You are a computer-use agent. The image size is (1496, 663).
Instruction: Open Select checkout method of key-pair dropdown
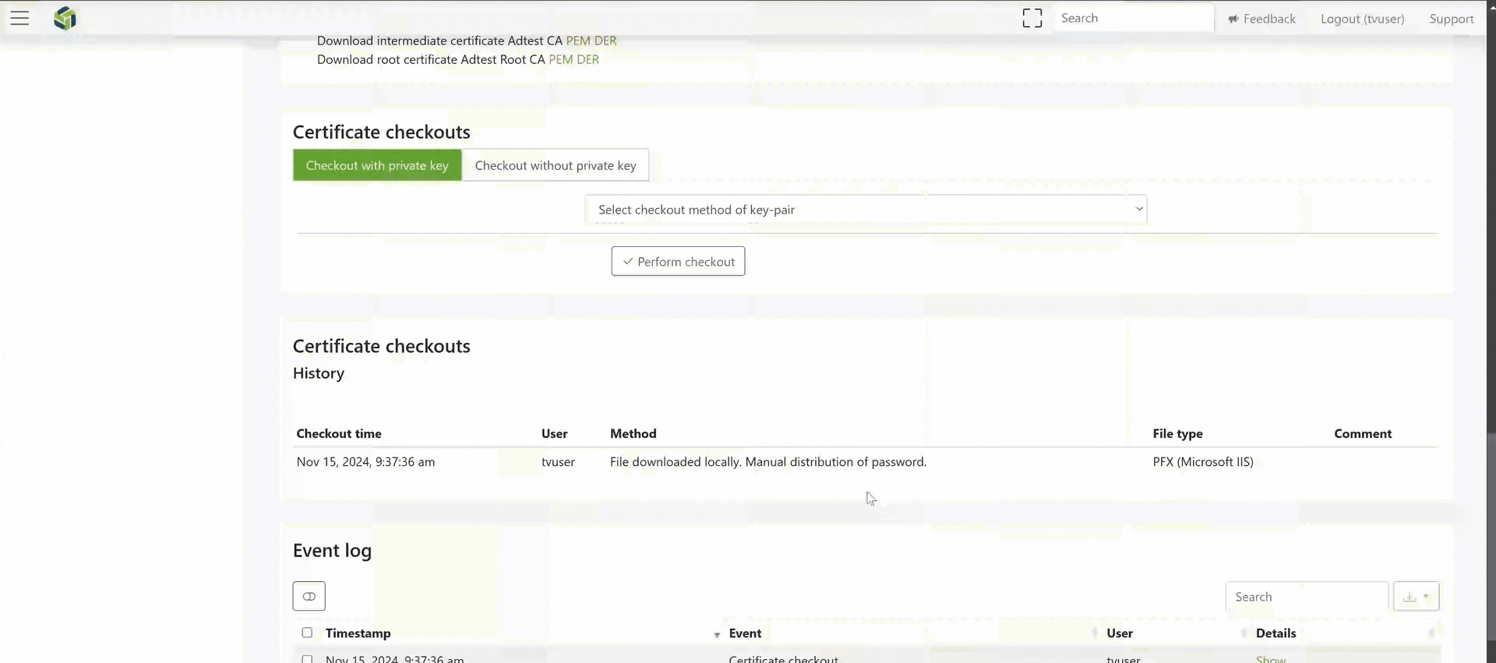coord(866,210)
